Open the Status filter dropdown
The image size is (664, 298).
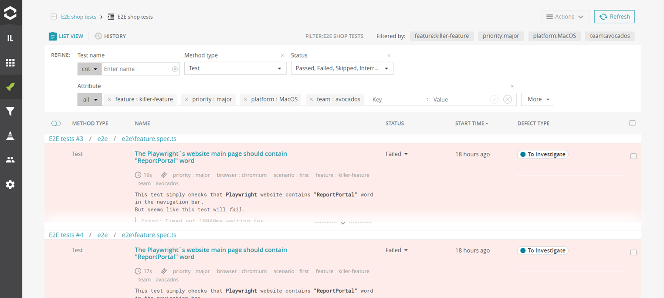[342, 68]
